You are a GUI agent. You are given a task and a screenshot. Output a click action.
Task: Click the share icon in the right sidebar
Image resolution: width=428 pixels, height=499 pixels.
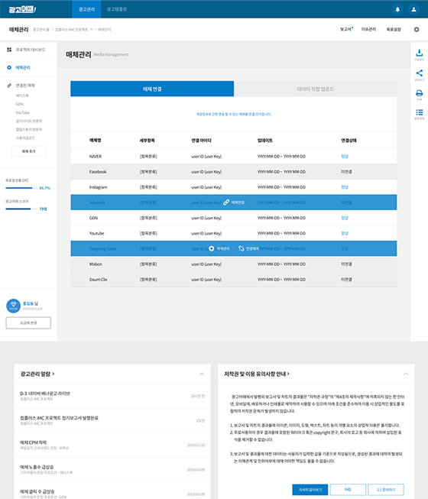(x=420, y=73)
